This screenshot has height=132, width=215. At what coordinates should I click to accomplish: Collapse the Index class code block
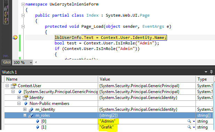pos(23,16)
